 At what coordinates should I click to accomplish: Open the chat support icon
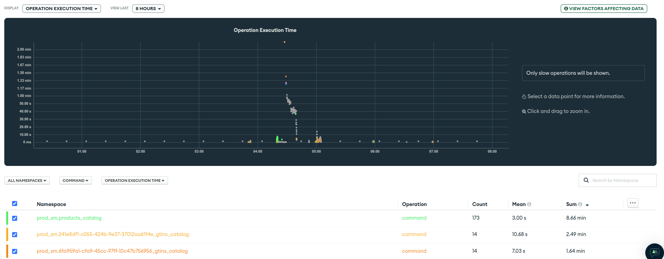[x=655, y=252]
